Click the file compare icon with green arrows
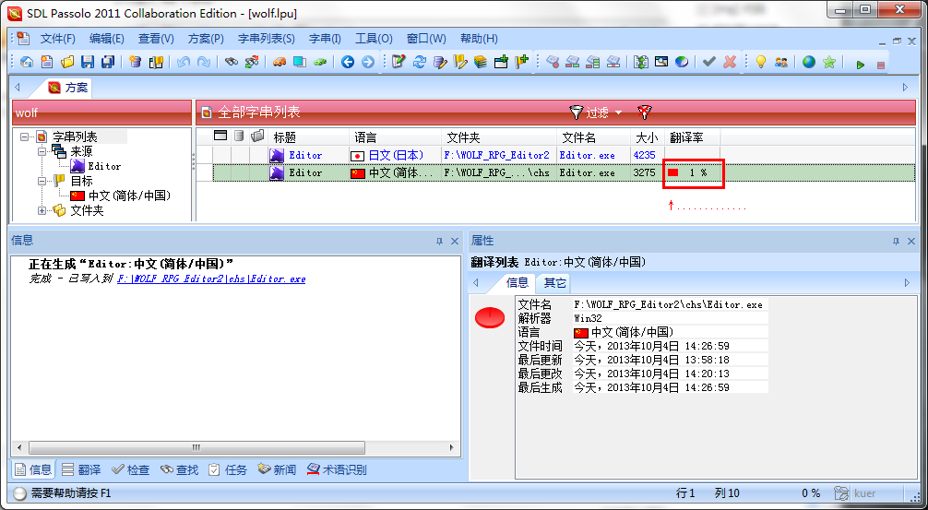Image resolution: width=928 pixels, height=510 pixels. (x=641, y=62)
